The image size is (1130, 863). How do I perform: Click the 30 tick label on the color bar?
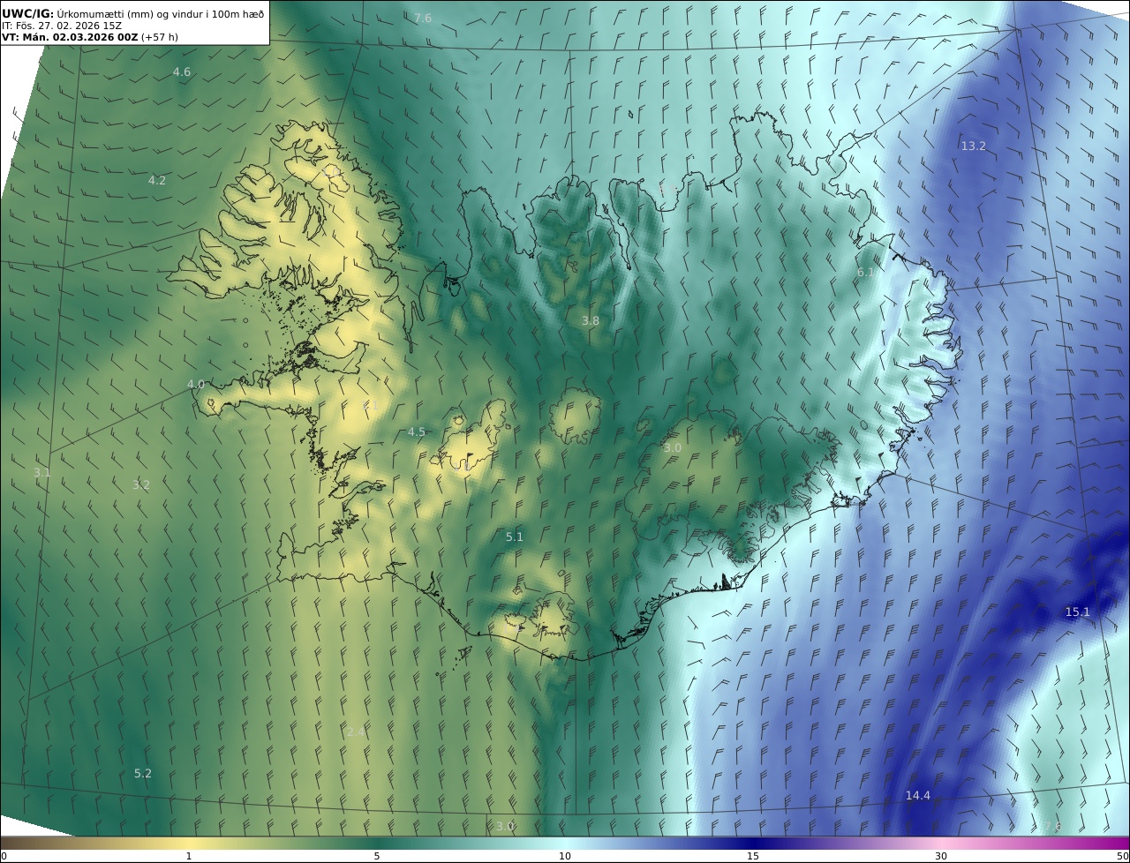pyautogui.click(x=941, y=856)
